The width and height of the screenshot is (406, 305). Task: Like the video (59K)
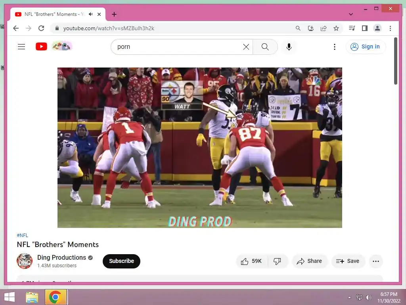pyautogui.click(x=251, y=261)
